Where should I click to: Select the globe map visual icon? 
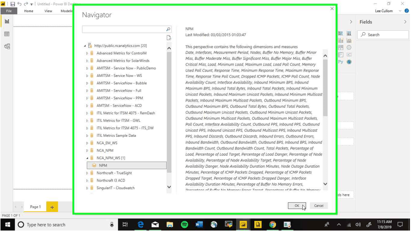click(349, 48)
